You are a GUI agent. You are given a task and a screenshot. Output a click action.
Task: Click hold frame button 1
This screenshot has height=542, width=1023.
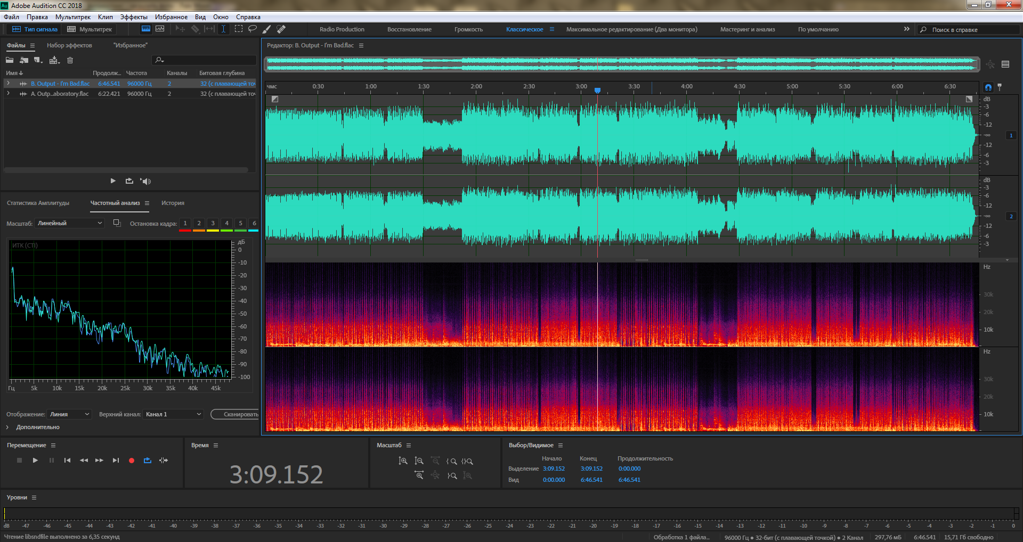pyautogui.click(x=185, y=224)
